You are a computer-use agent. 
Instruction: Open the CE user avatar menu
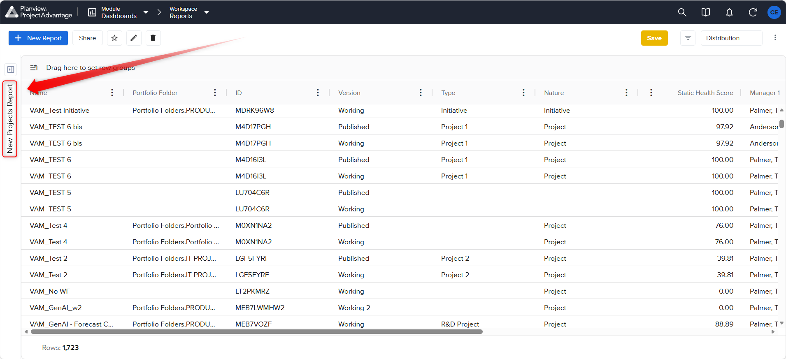click(774, 12)
